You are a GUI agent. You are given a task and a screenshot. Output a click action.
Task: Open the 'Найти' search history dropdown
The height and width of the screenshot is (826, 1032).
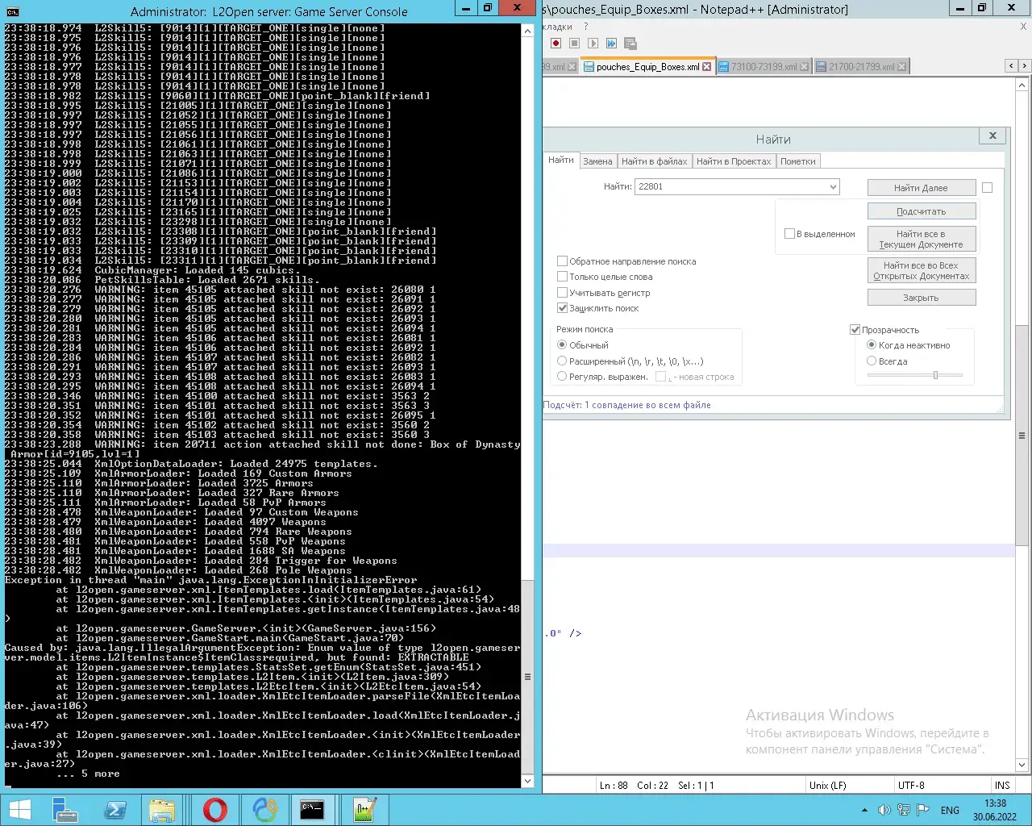(833, 186)
